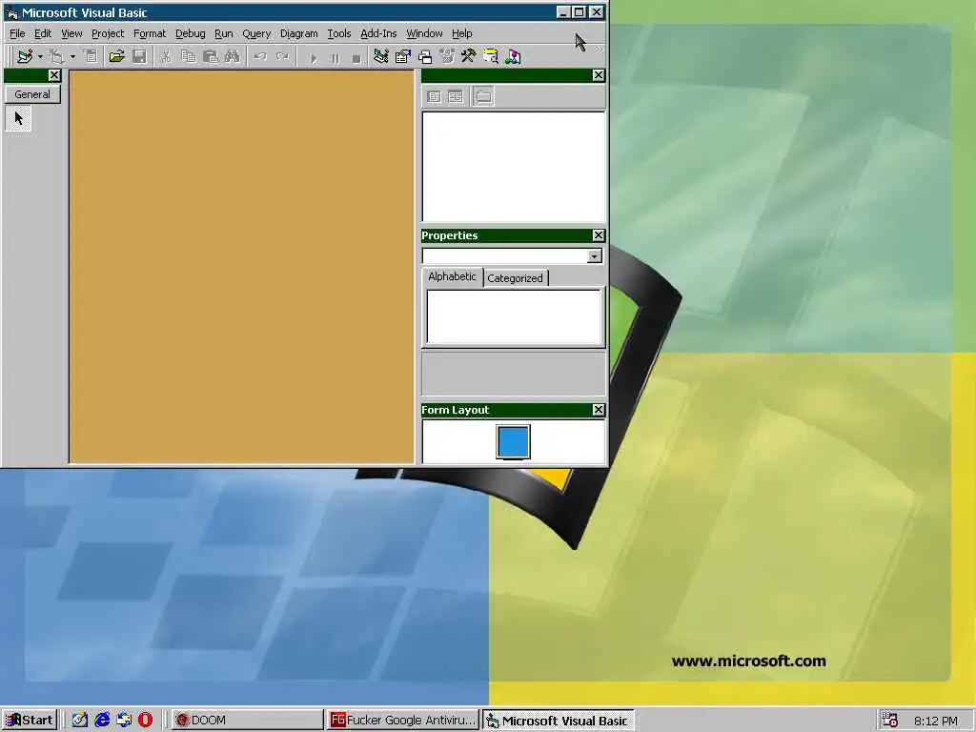Open the Query menu
Image resolution: width=976 pixels, height=732 pixels.
256,33
